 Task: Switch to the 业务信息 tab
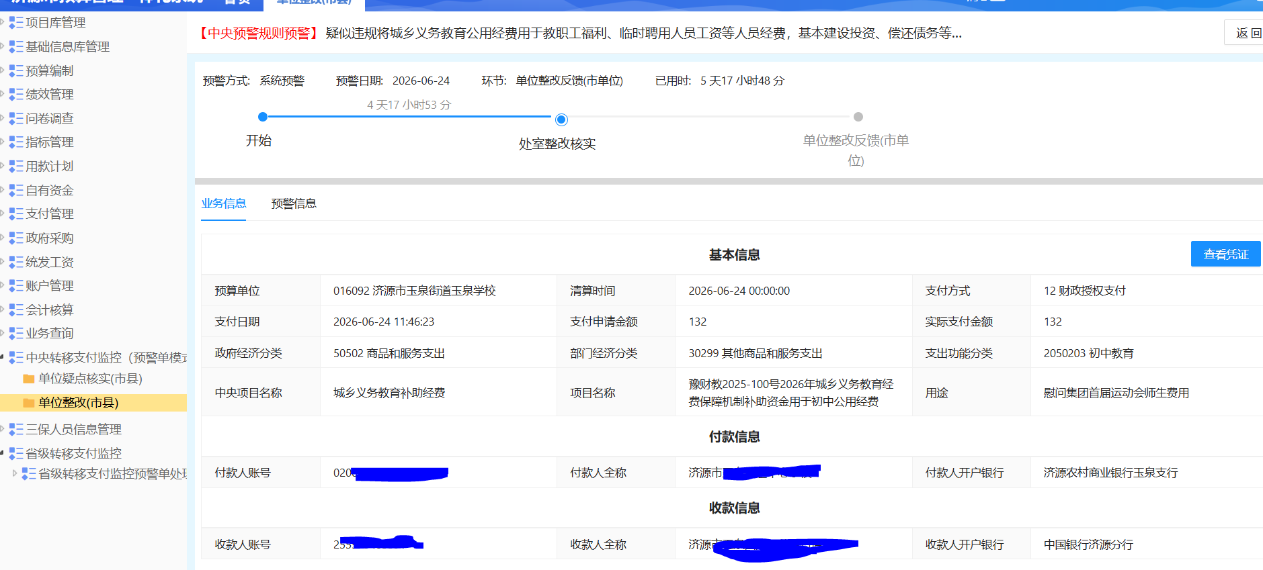pos(224,203)
